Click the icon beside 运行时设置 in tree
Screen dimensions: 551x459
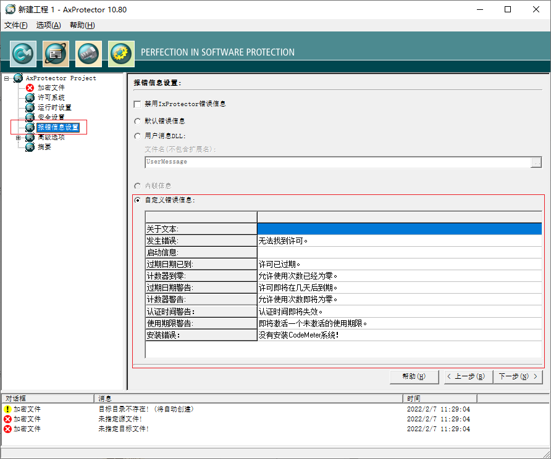tap(30, 107)
